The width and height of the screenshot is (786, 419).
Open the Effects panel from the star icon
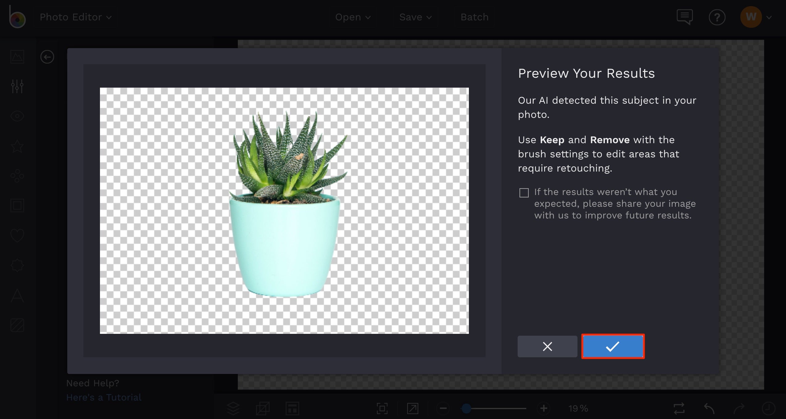tap(17, 146)
